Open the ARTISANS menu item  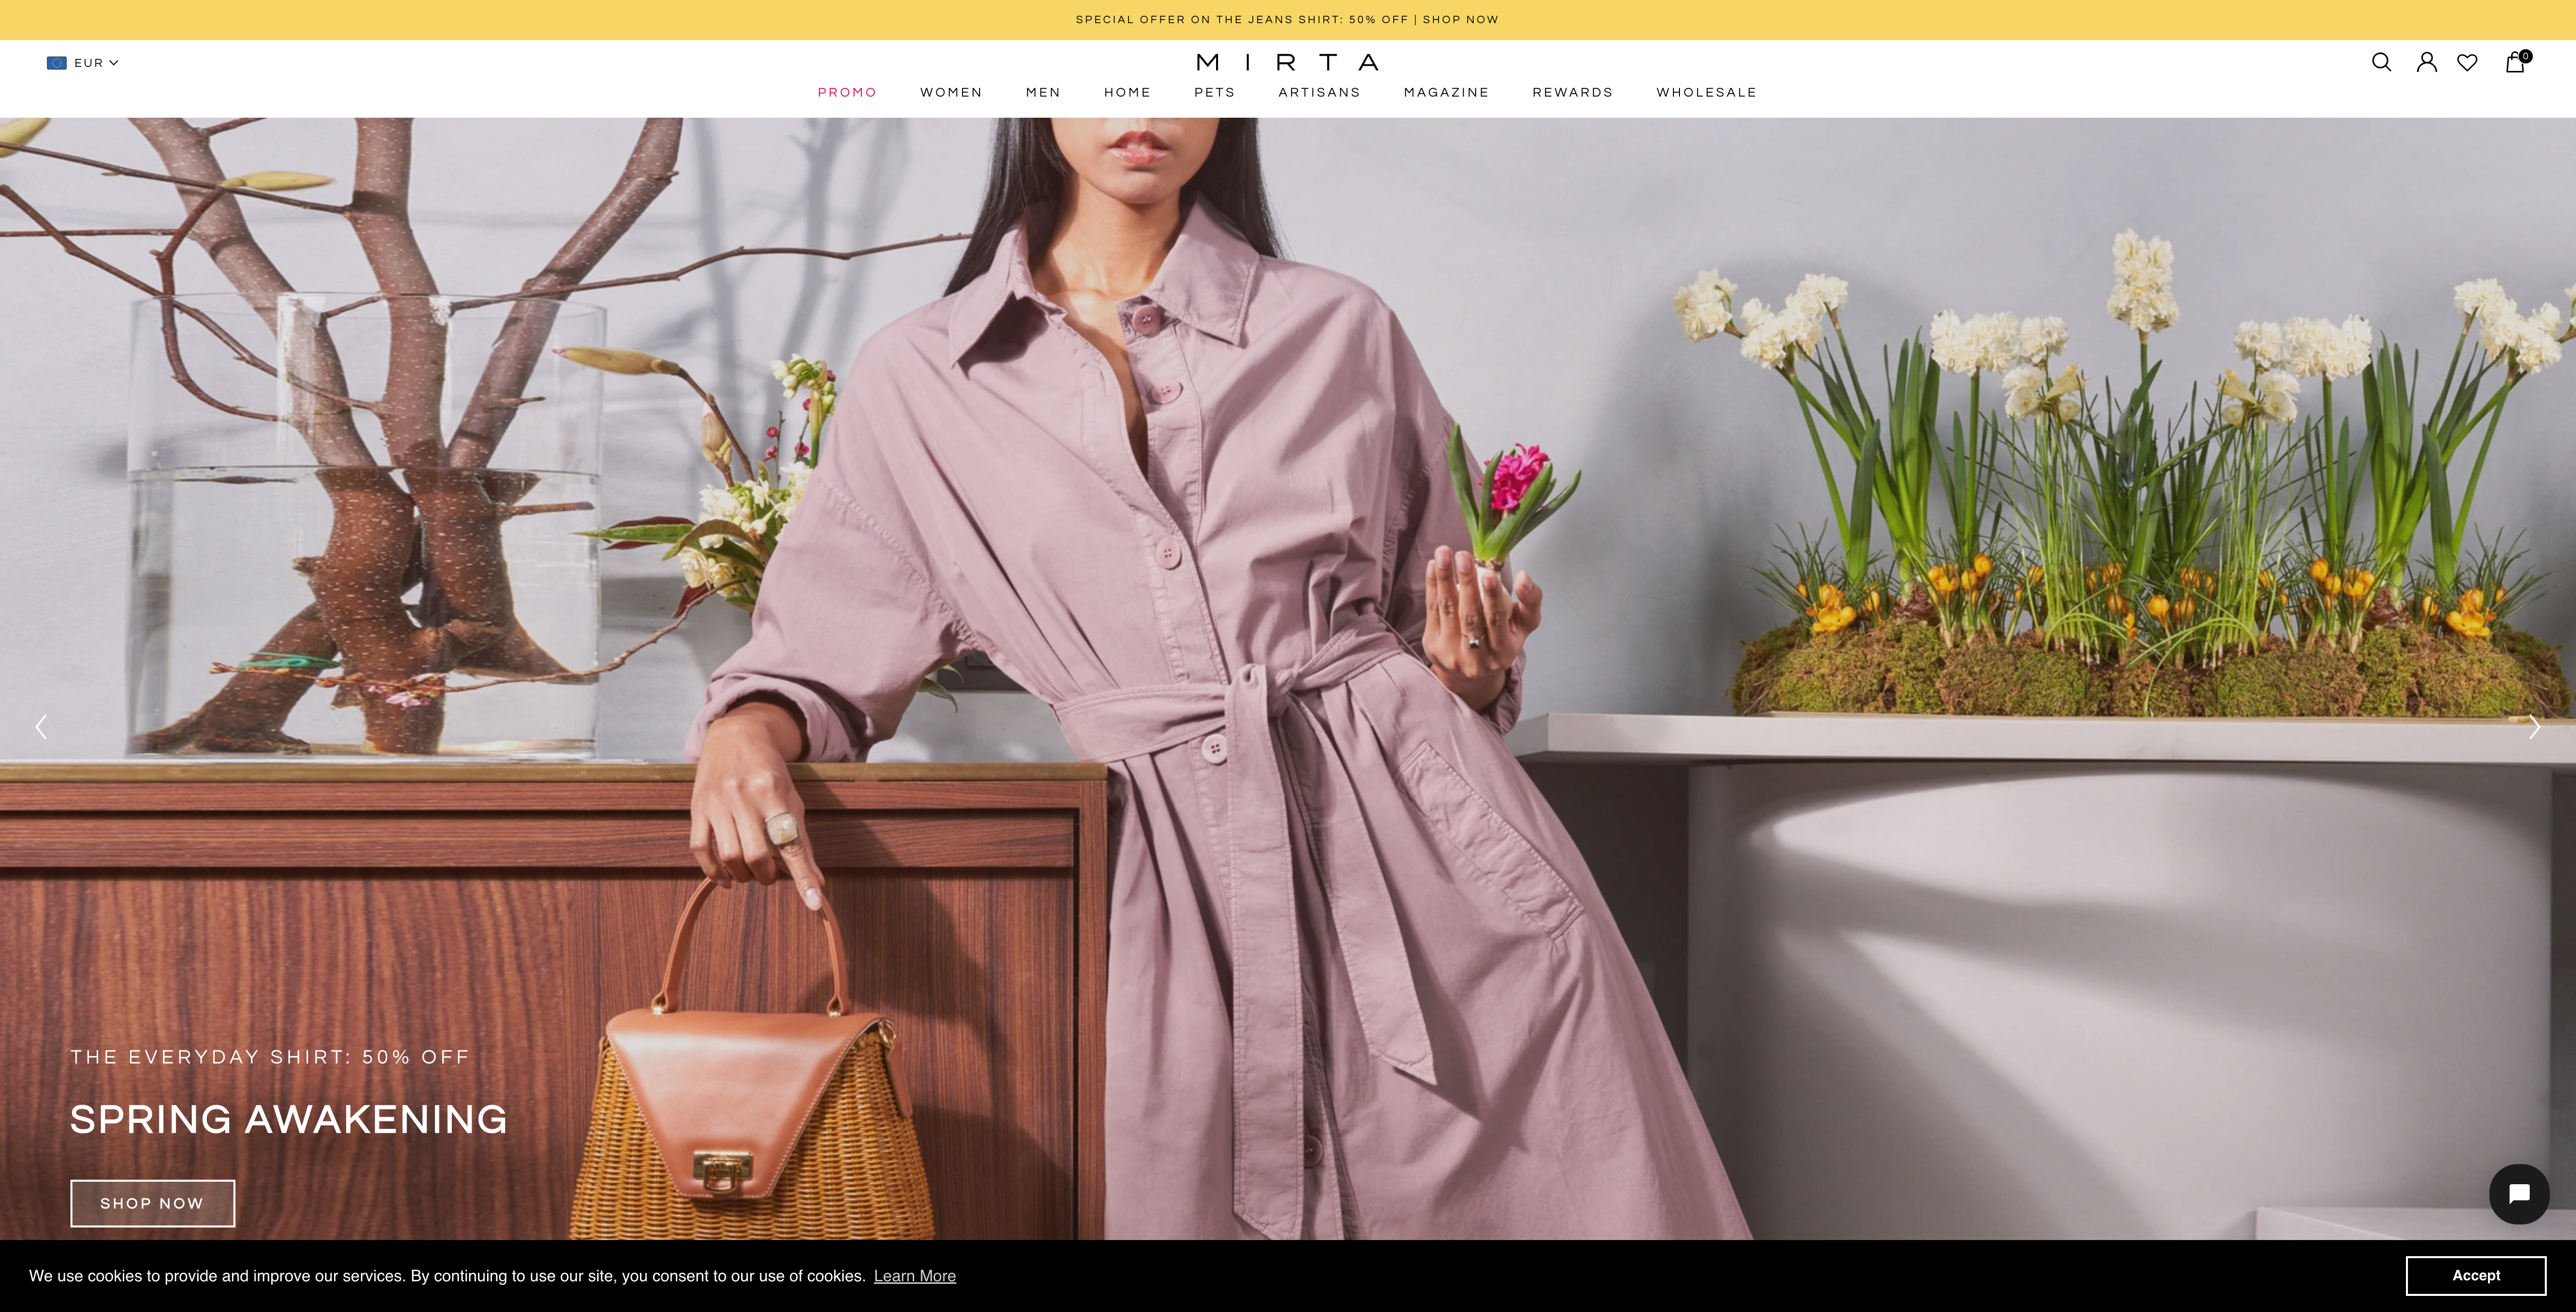pyautogui.click(x=1319, y=92)
